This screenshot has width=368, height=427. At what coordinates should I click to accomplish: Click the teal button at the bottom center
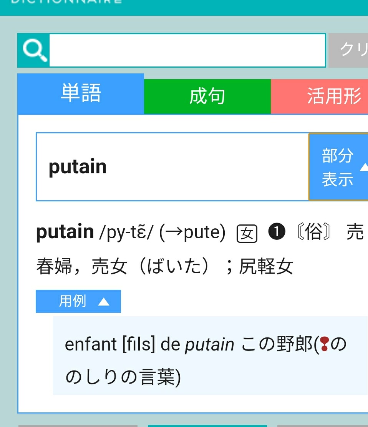point(207,425)
